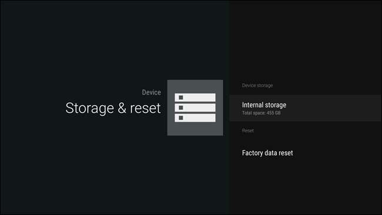Click the Device breadcrumb label

point(151,92)
